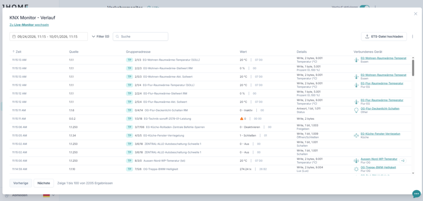Click the TP badge in the 4/5/5 row

tap(129, 135)
